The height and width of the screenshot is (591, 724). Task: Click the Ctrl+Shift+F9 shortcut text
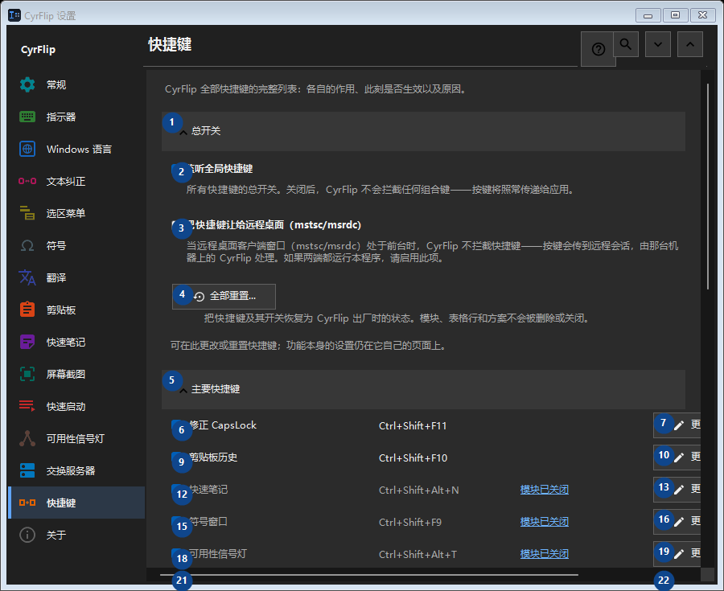[410, 523]
